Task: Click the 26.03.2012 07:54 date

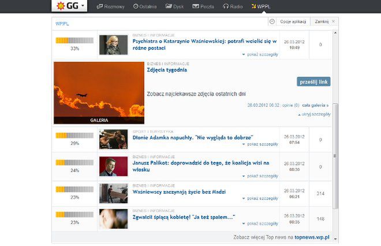Action: point(294,140)
